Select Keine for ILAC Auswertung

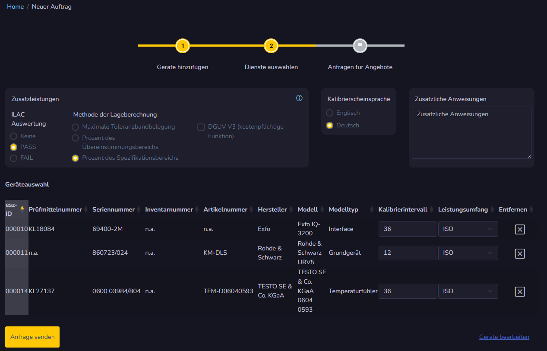click(x=14, y=136)
